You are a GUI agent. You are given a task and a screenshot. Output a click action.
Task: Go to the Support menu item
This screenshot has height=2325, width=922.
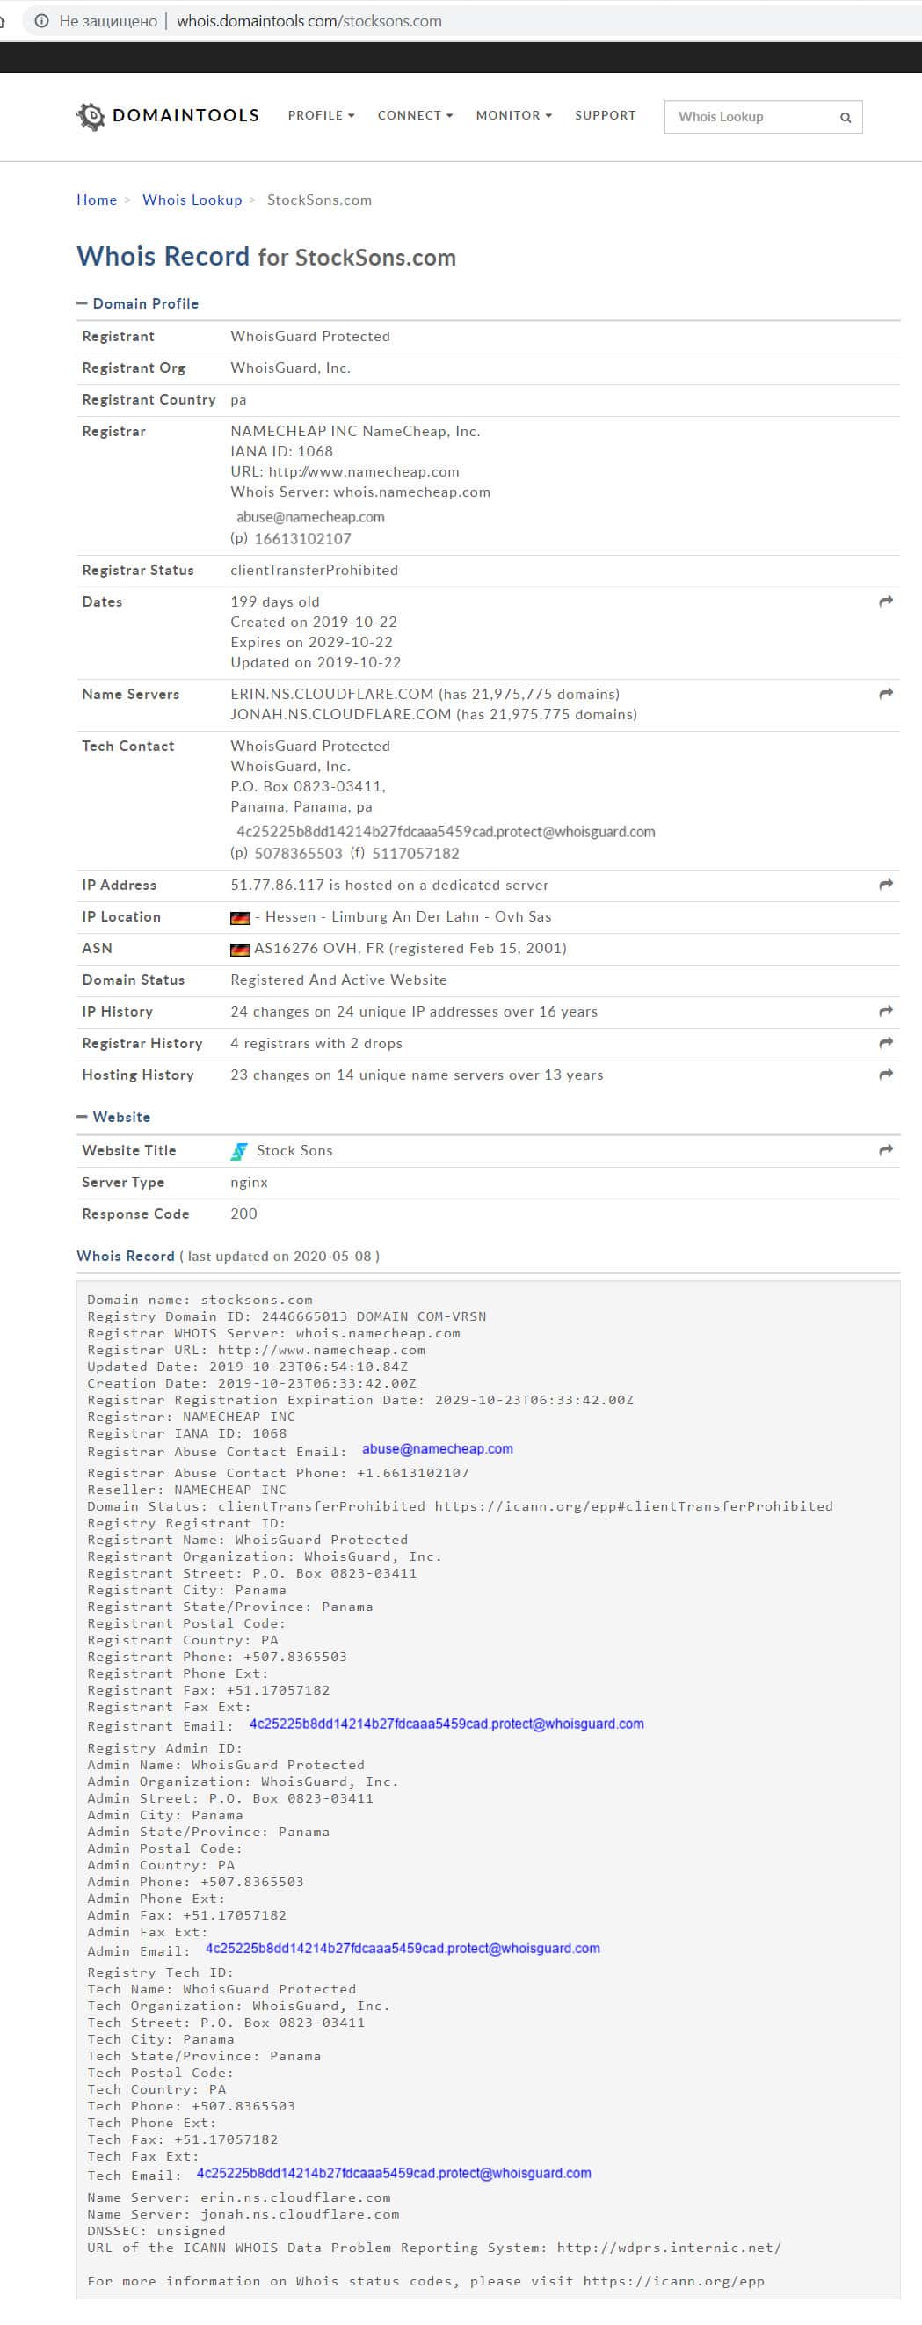tap(606, 115)
